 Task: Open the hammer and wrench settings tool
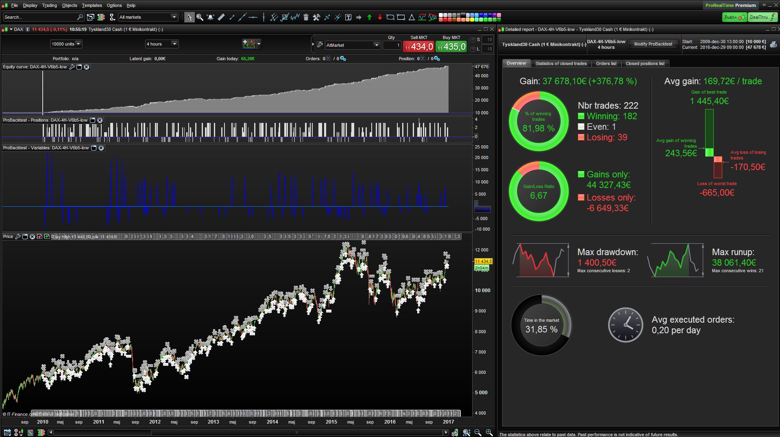pyautogui.click(x=316, y=17)
